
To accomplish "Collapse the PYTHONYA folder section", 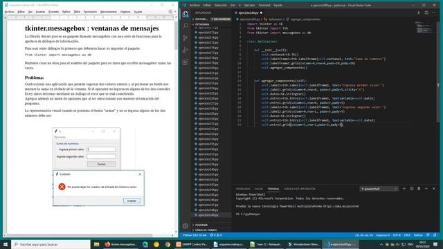I will pos(211,24).
